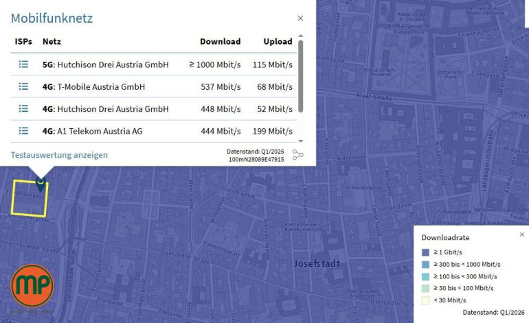Click the < 30 Mbit/s legend swatch
The image size is (529, 323).
click(426, 300)
